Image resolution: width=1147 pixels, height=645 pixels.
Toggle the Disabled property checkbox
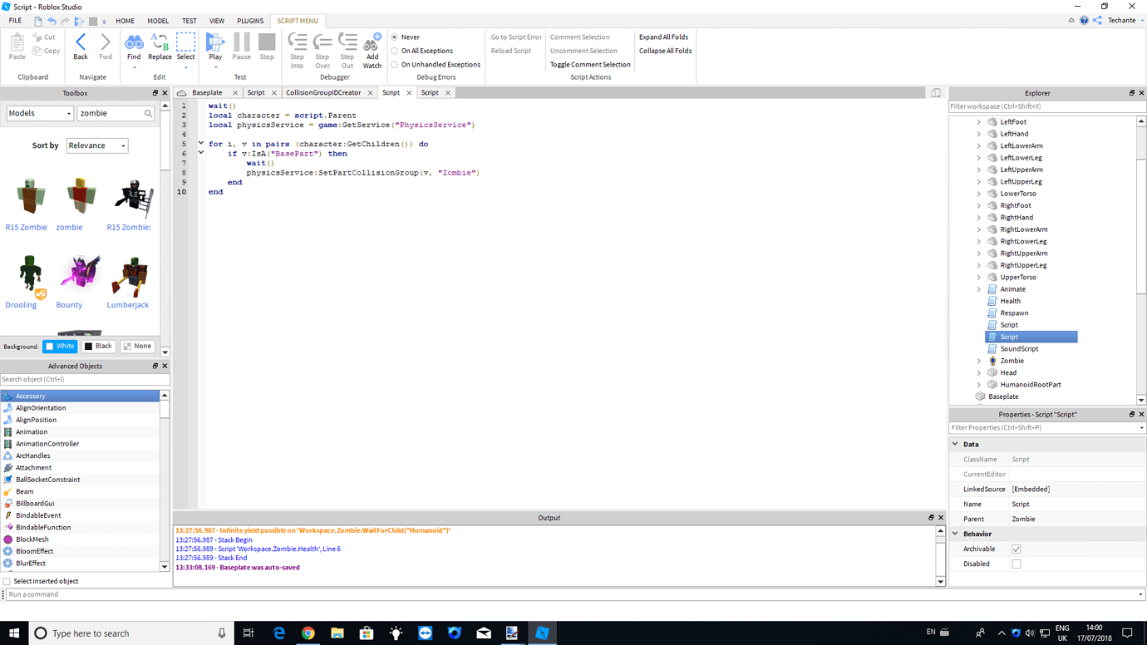[x=1016, y=564]
